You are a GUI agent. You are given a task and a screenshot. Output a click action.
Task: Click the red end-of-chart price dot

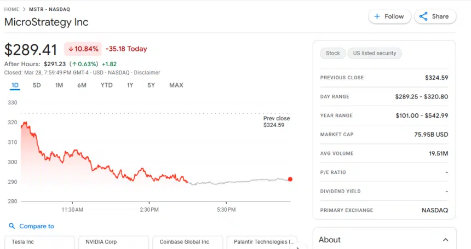[290, 179]
